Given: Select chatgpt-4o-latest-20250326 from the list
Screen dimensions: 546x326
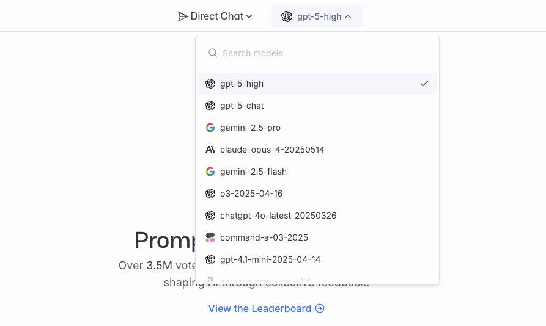Looking at the screenshot, I should [317, 216].
